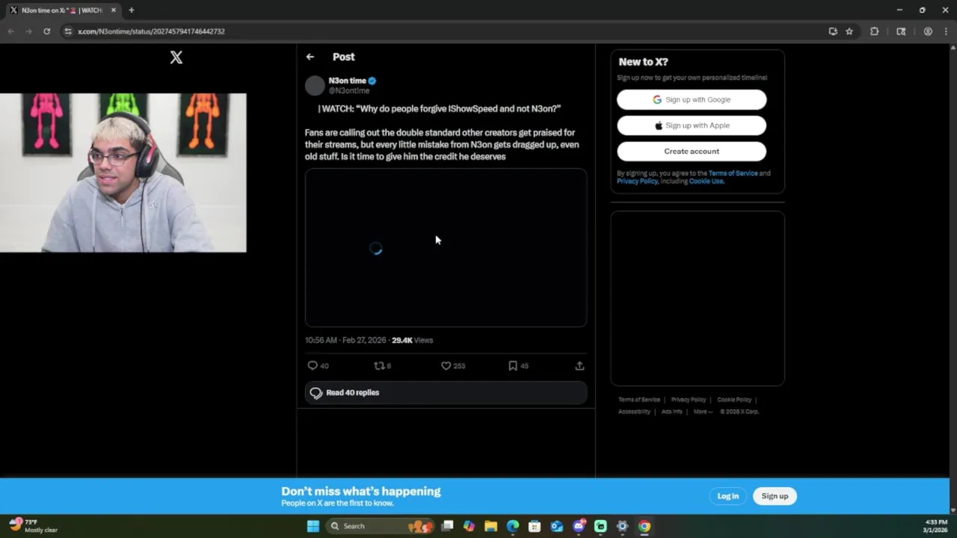The image size is (957, 538).
Task: Open Settings gear on the taskbar
Action: tap(622, 526)
